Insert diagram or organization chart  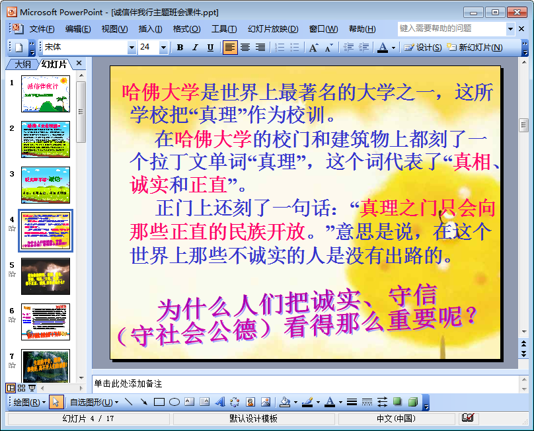click(x=235, y=403)
